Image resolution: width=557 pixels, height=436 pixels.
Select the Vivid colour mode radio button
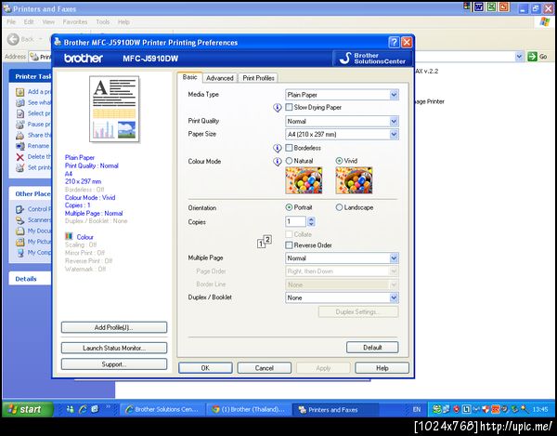pos(339,161)
